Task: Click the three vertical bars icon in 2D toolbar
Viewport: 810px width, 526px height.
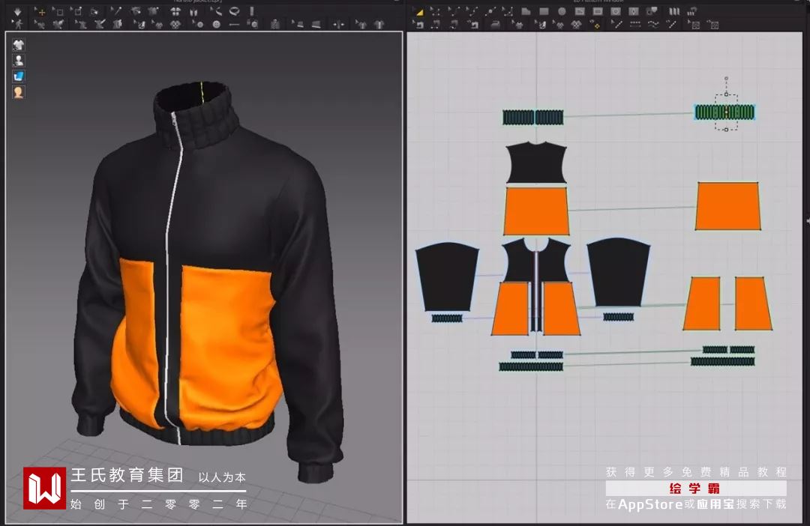Action: pyautogui.click(x=674, y=11)
